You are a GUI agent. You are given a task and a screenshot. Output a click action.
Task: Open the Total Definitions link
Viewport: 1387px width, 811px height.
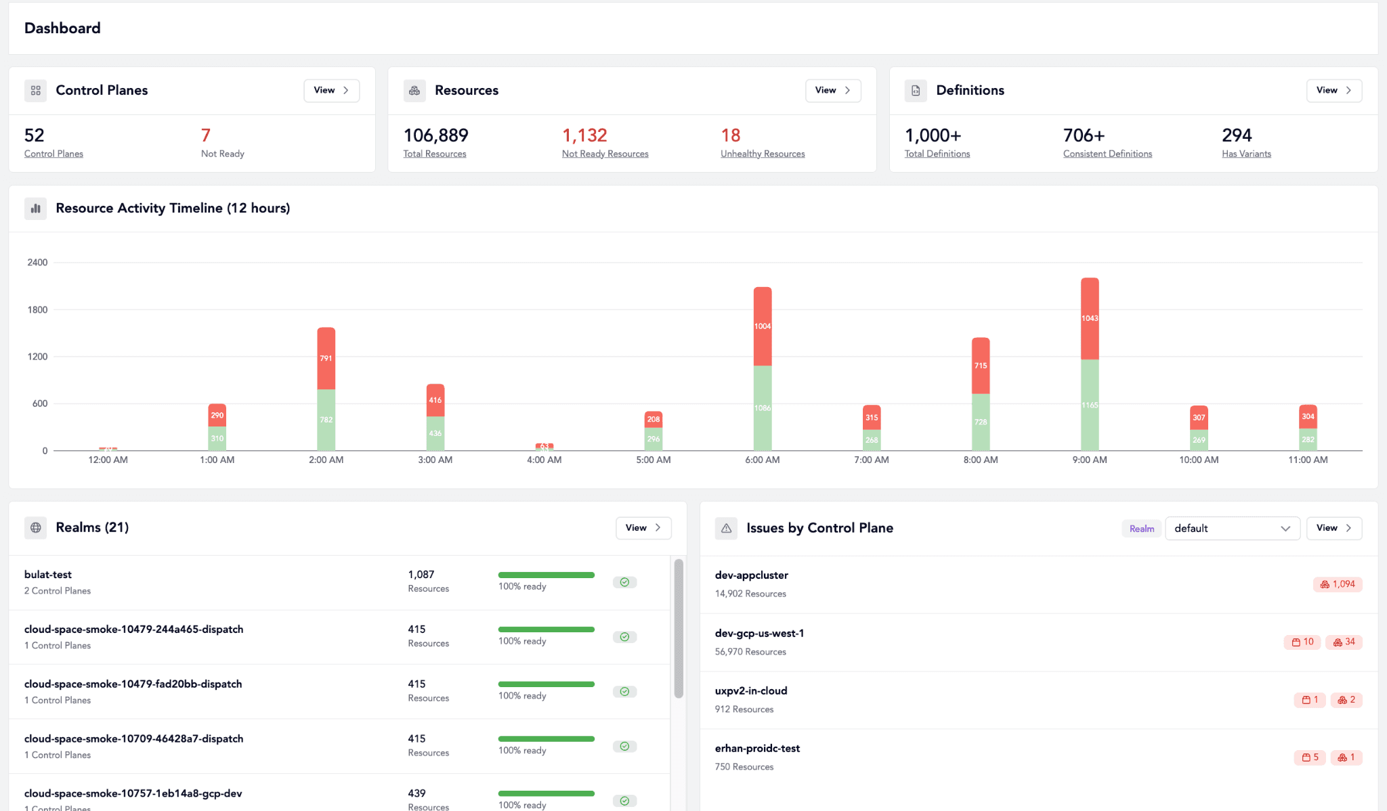tap(937, 154)
